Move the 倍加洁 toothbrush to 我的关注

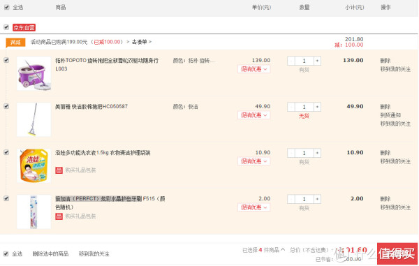395,207
